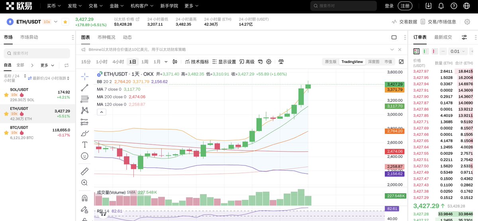Open order book filter settings icon

pyautogui.click(x=464, y=37)
